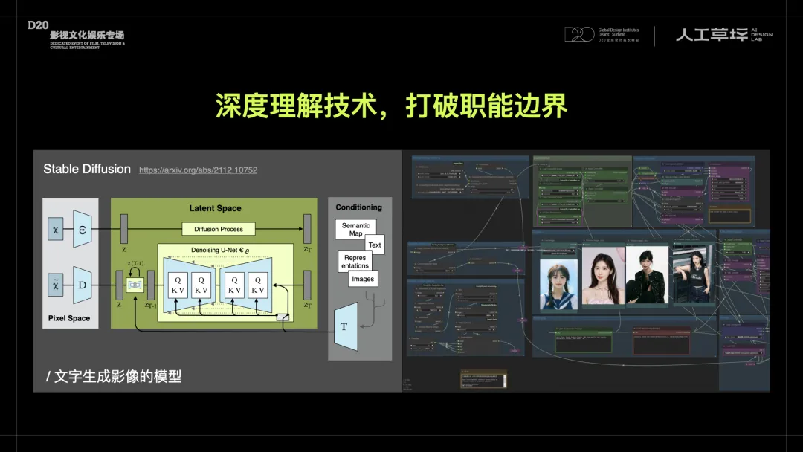Viewport: 803px width, 452px height.
Task: Collapse the yellow Note node
Action: pos(462,372)
